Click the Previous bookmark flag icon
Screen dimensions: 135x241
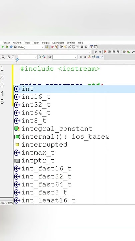pos(110,52)
